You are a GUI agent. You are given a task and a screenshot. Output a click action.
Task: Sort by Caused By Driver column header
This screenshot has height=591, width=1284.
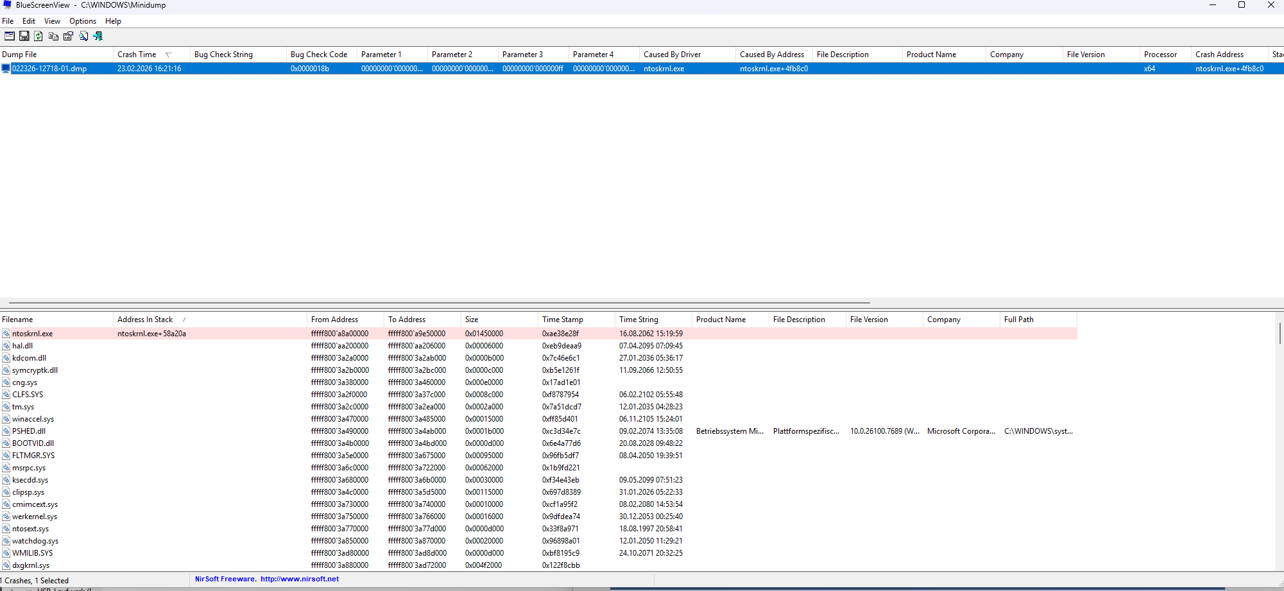687,55
